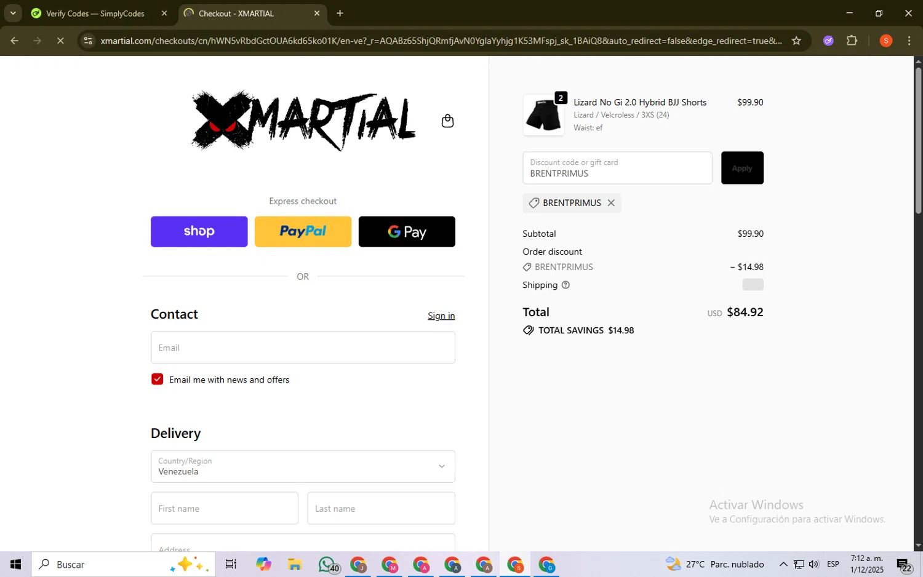
Task: Click the discount code or gift card field
Action: (617, 168)
